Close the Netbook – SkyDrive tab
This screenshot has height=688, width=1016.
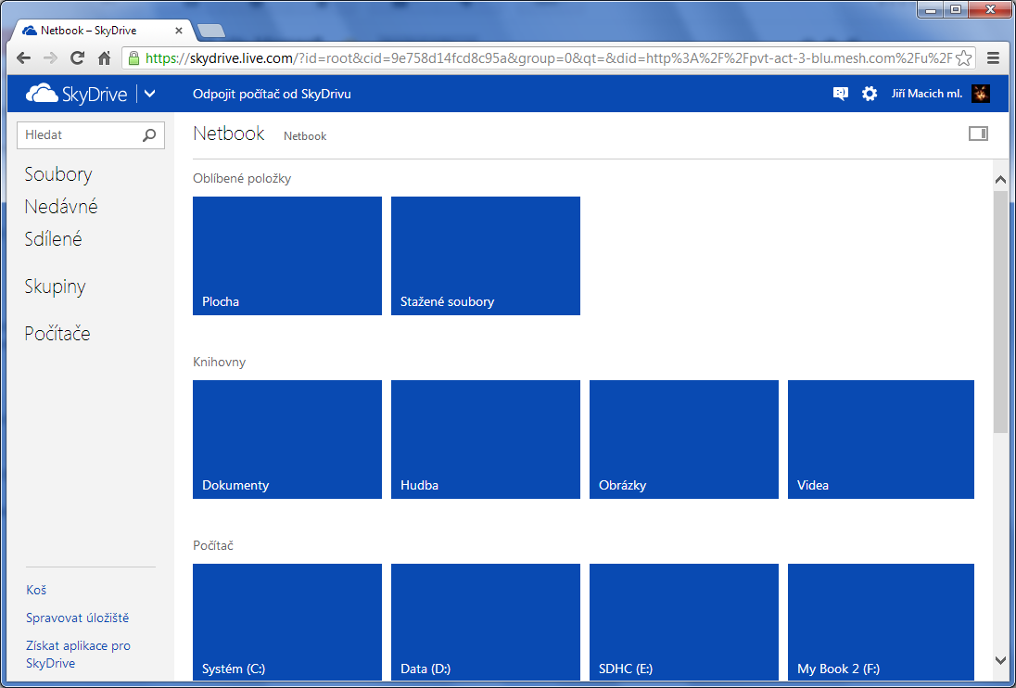pyautogui.click(x=179, y=31)
